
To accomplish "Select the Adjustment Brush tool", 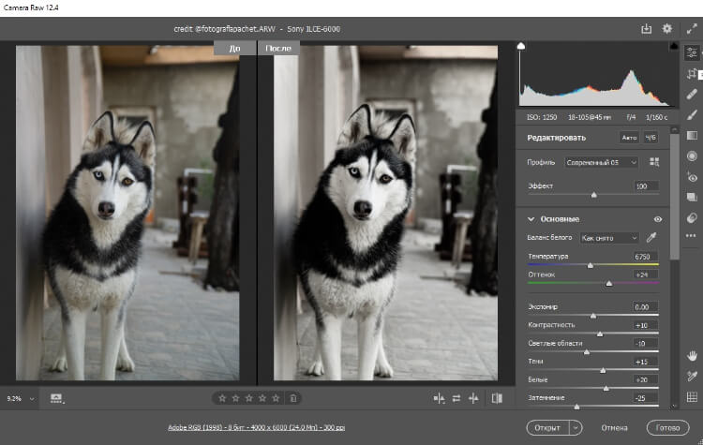I will click(x=693, y=114).
